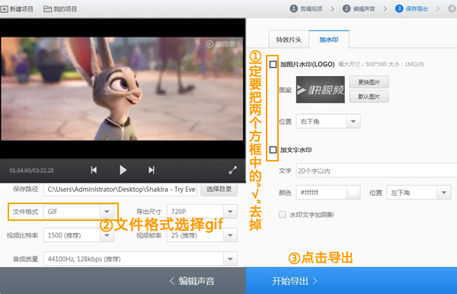Skip to previous frame button

(x=94, y=170)
